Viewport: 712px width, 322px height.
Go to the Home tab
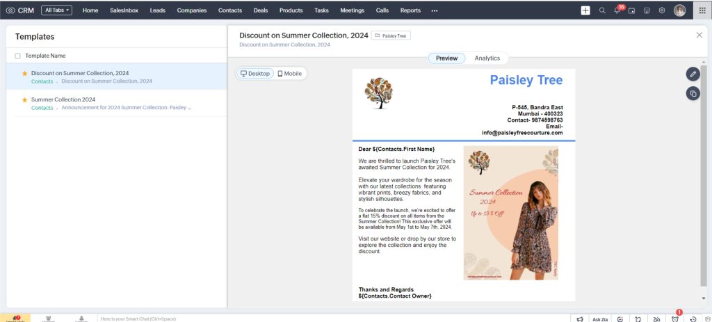point(90,10)
